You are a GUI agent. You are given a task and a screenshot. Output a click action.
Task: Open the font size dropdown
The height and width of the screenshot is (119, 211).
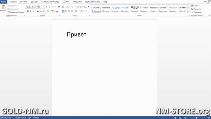[44, 7]
